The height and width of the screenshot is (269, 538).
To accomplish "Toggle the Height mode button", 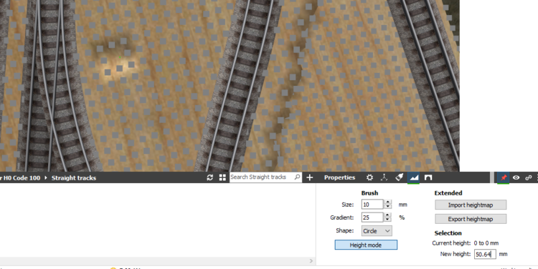I will [366, 245].
